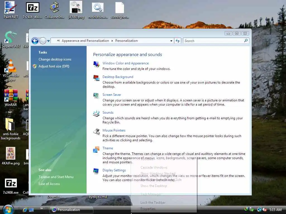The height and width of the screenshot is (214, 286).
Task: Click the refresh button beside the address bar
Action: [177, 41]
